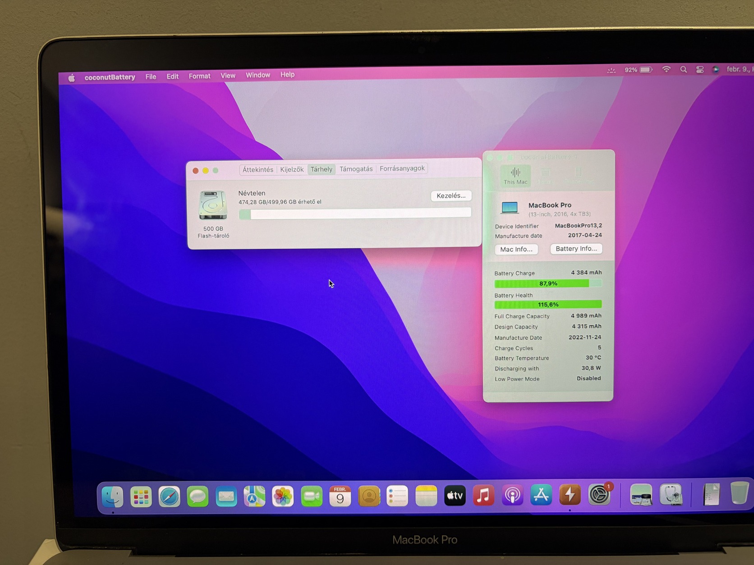Click the Battery Temperature 30 °C value
754x565 pixels.
[x=593, y=358]
